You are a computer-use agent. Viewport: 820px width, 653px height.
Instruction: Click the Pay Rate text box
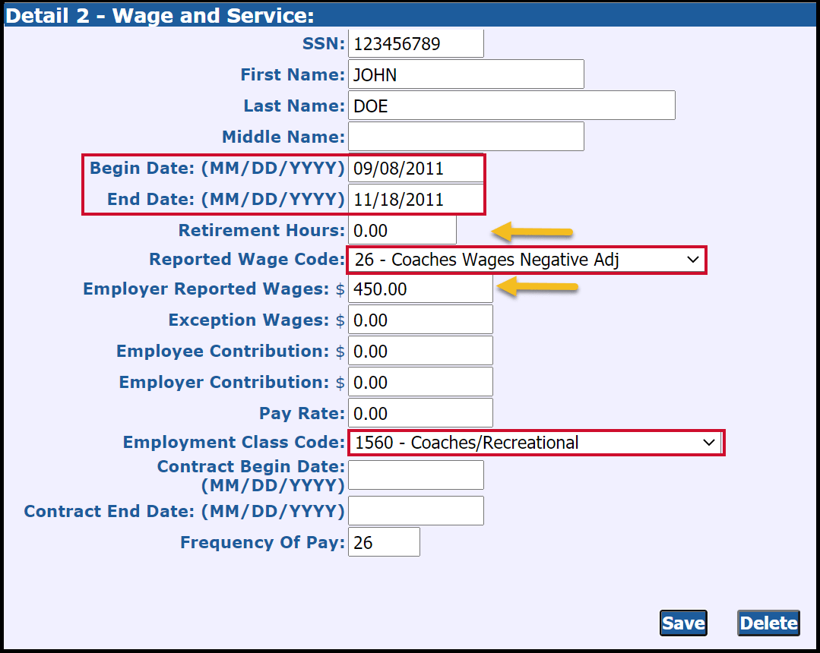click(x=419, y=413)
